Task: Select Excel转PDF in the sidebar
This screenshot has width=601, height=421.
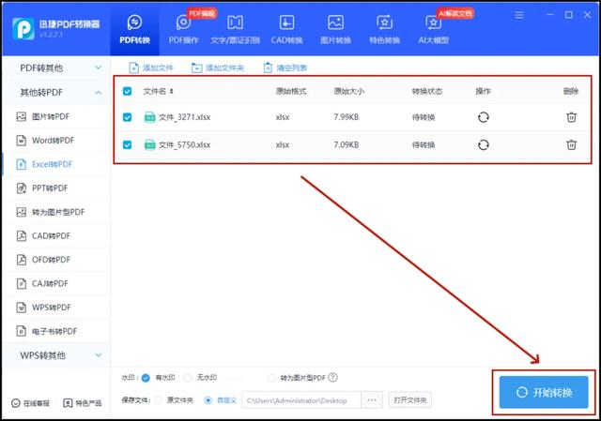Action: (56, 164)
